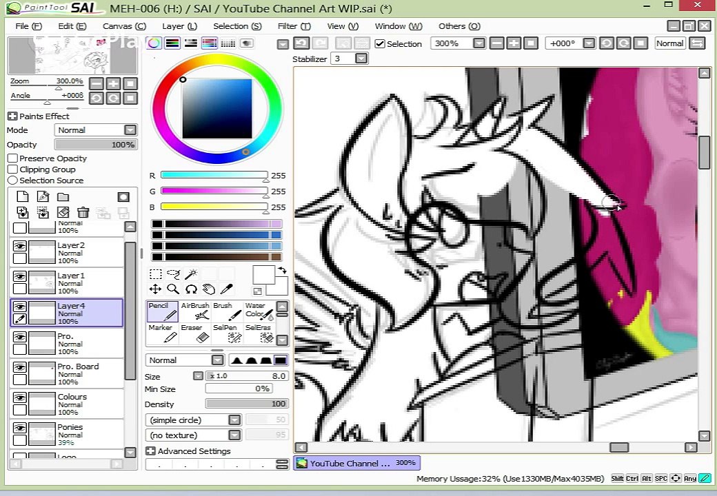
Task: Pick the Rotate view tool
Action: pos(191,289)
